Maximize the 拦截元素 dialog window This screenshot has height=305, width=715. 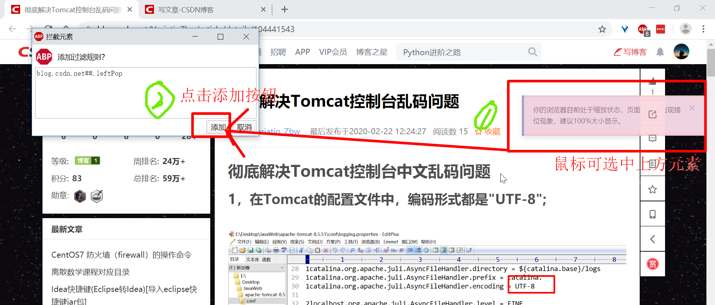pos(220,37)
